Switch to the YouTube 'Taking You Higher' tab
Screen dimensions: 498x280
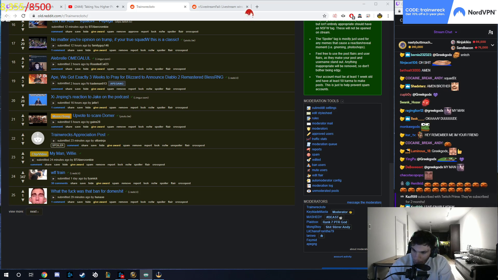coord(94,7)
